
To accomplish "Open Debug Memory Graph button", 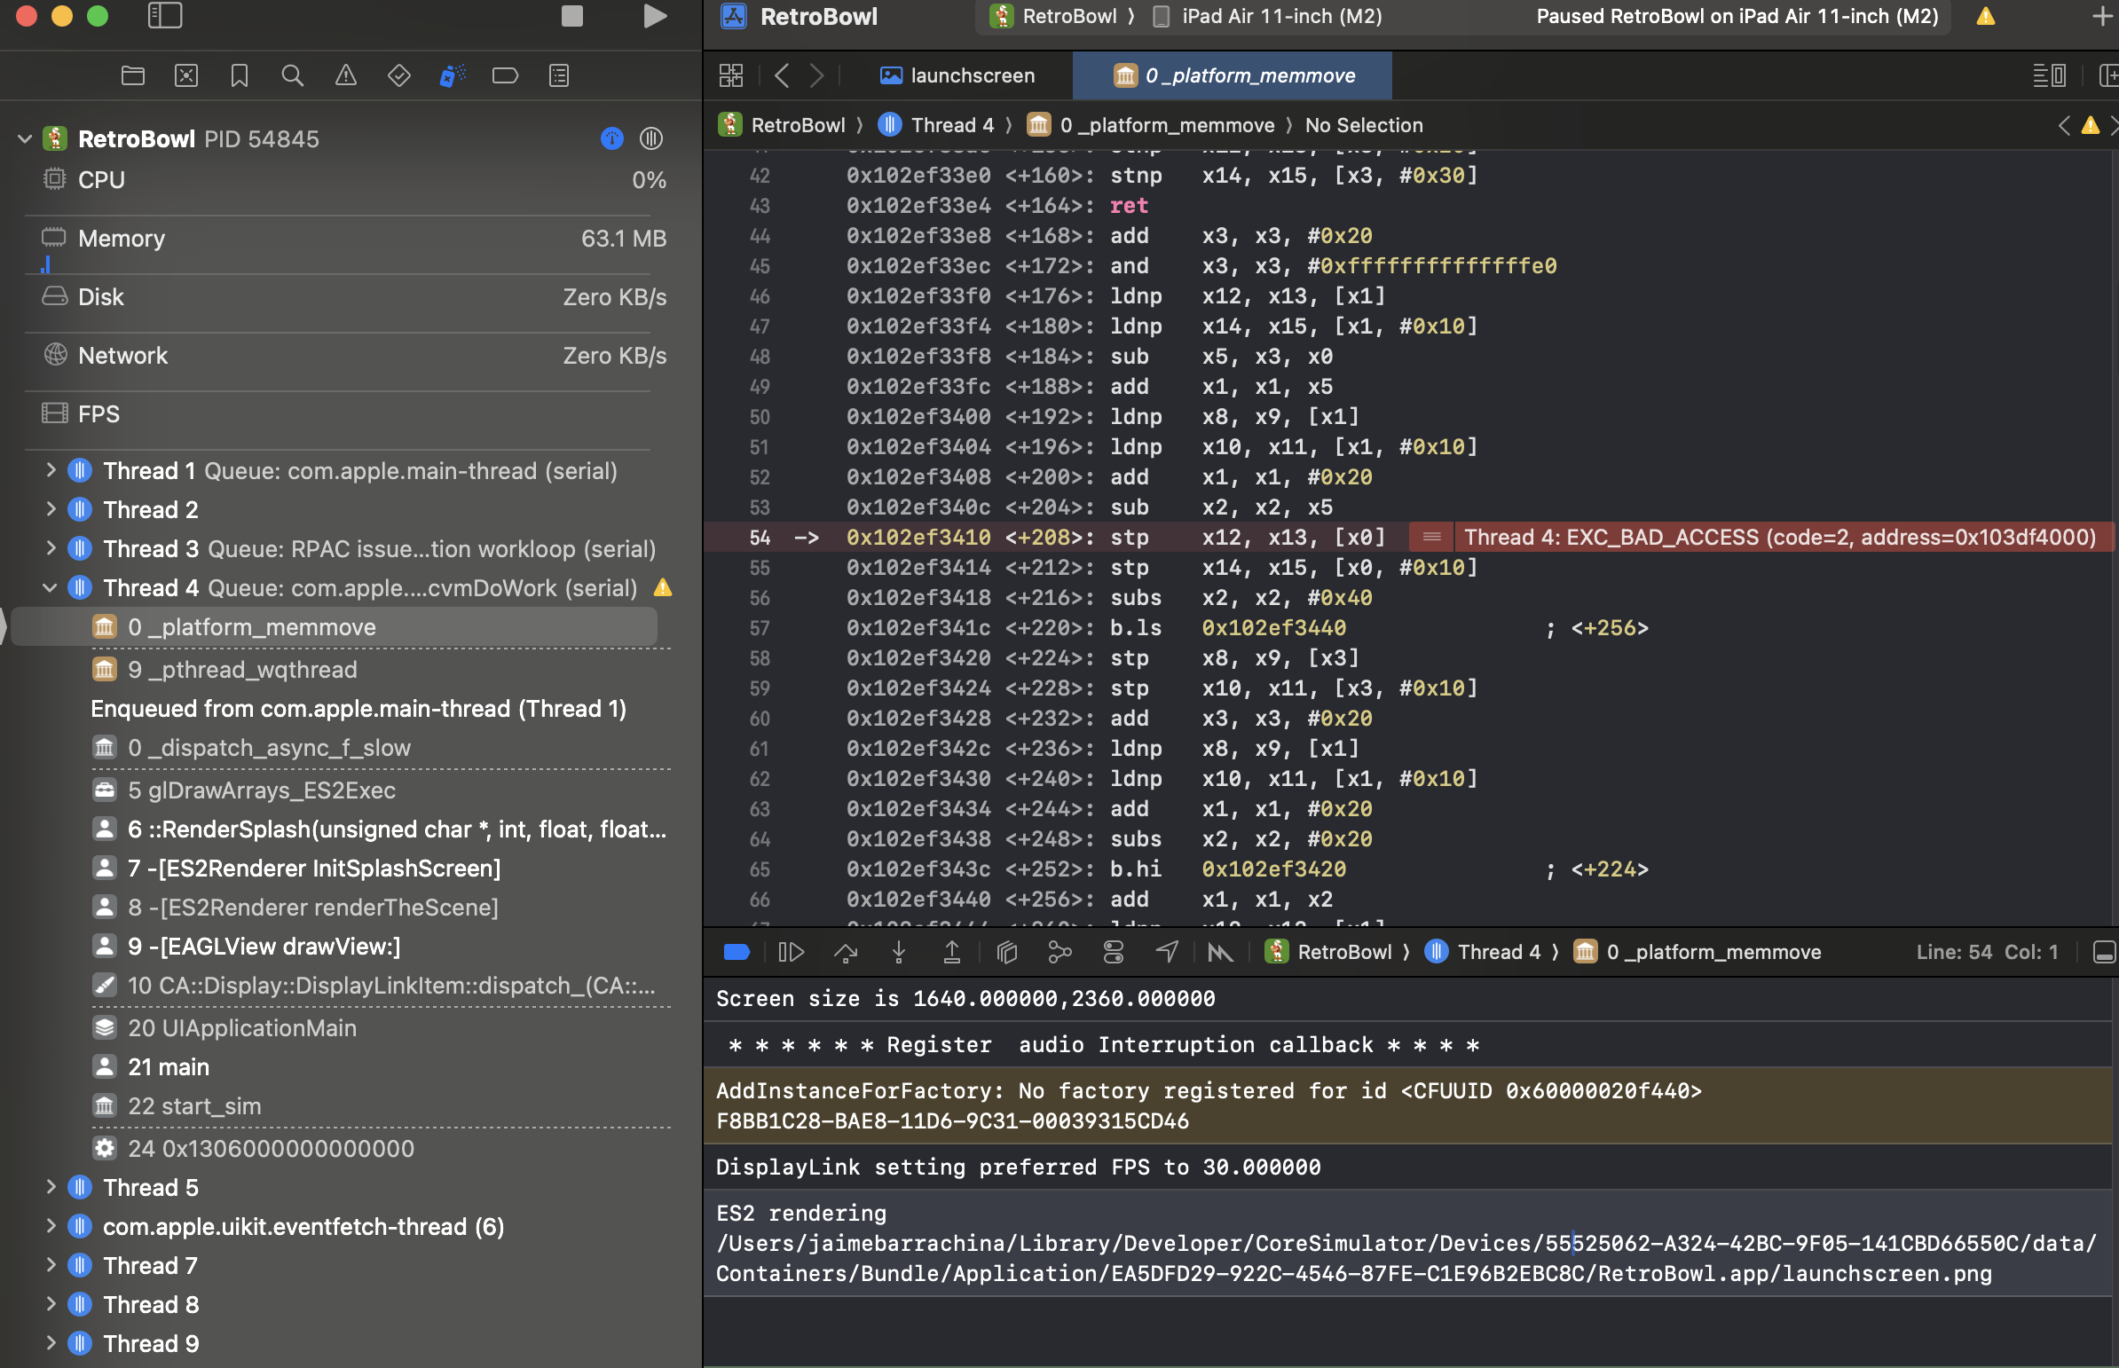I will tap(1059, 952).
